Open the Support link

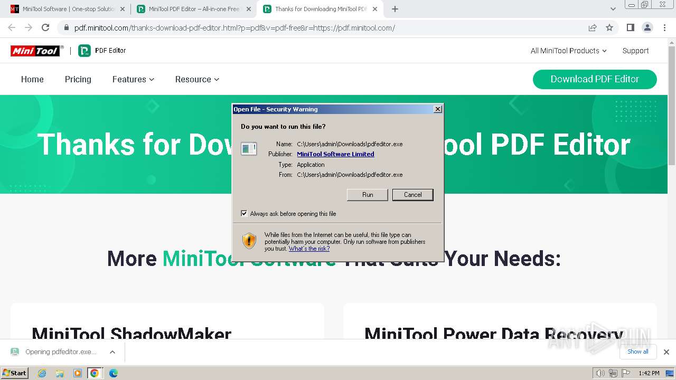[x=635, y=51]
